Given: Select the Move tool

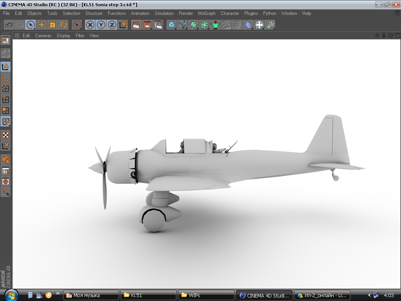Looking at the screenshot, I should (x=42, y=25).
